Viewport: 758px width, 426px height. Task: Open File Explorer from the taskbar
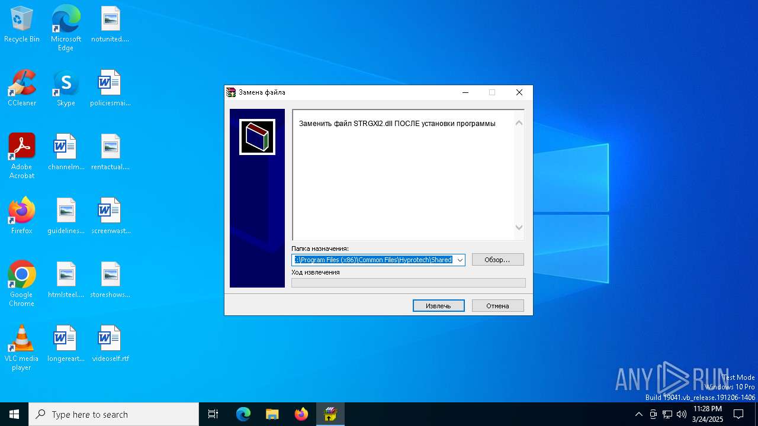tap(272, 414)
